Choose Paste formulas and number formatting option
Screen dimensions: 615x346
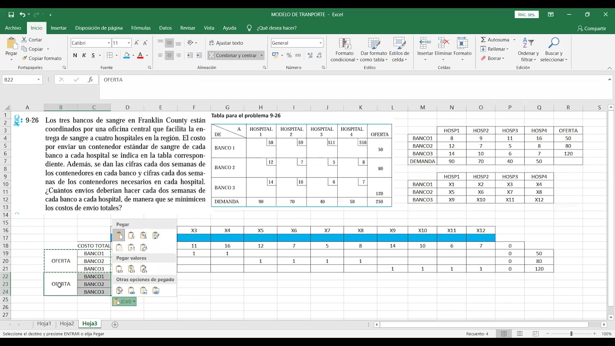coord(143,235)
